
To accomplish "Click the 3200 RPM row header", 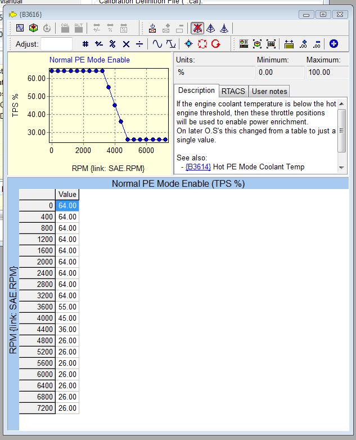I will pyautogui.click(x=37, y=295).
